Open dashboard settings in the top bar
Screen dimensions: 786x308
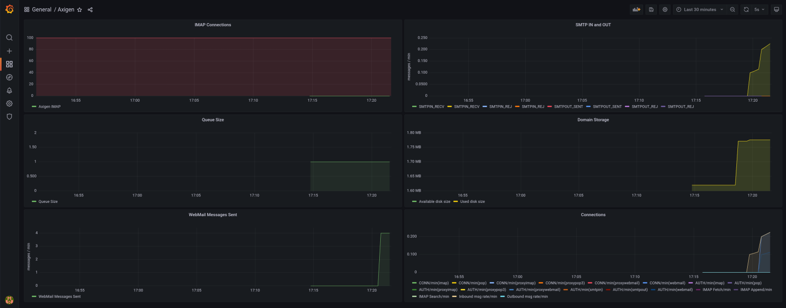665,9
